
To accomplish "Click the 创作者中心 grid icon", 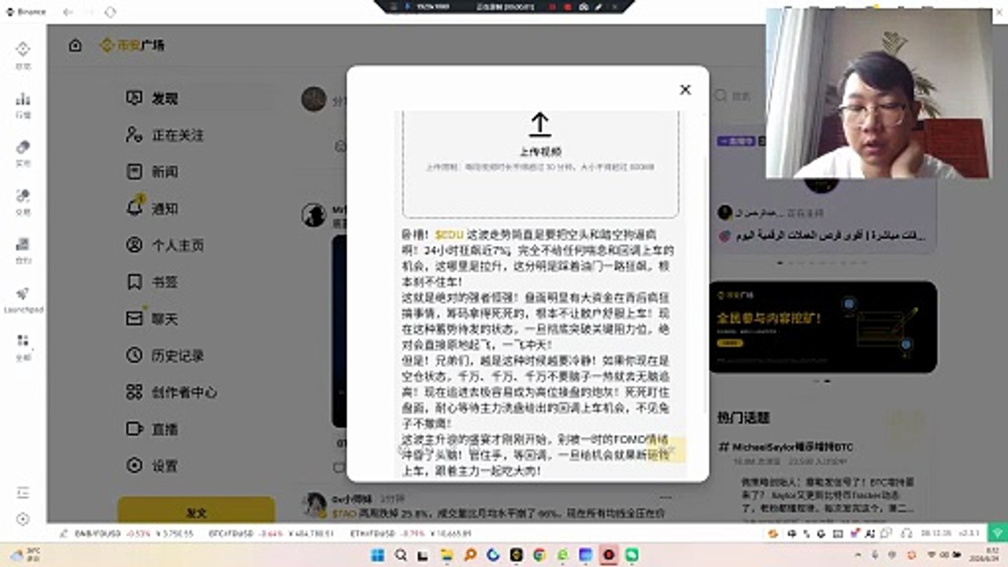I will click(135, 392).
